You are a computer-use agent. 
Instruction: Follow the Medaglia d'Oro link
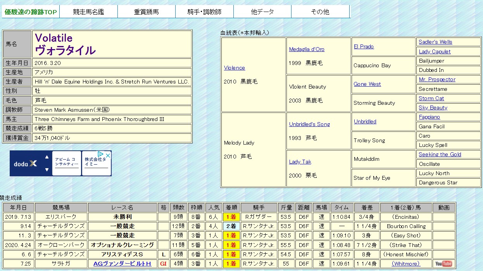pyautogui.click(x=307, y=49)
